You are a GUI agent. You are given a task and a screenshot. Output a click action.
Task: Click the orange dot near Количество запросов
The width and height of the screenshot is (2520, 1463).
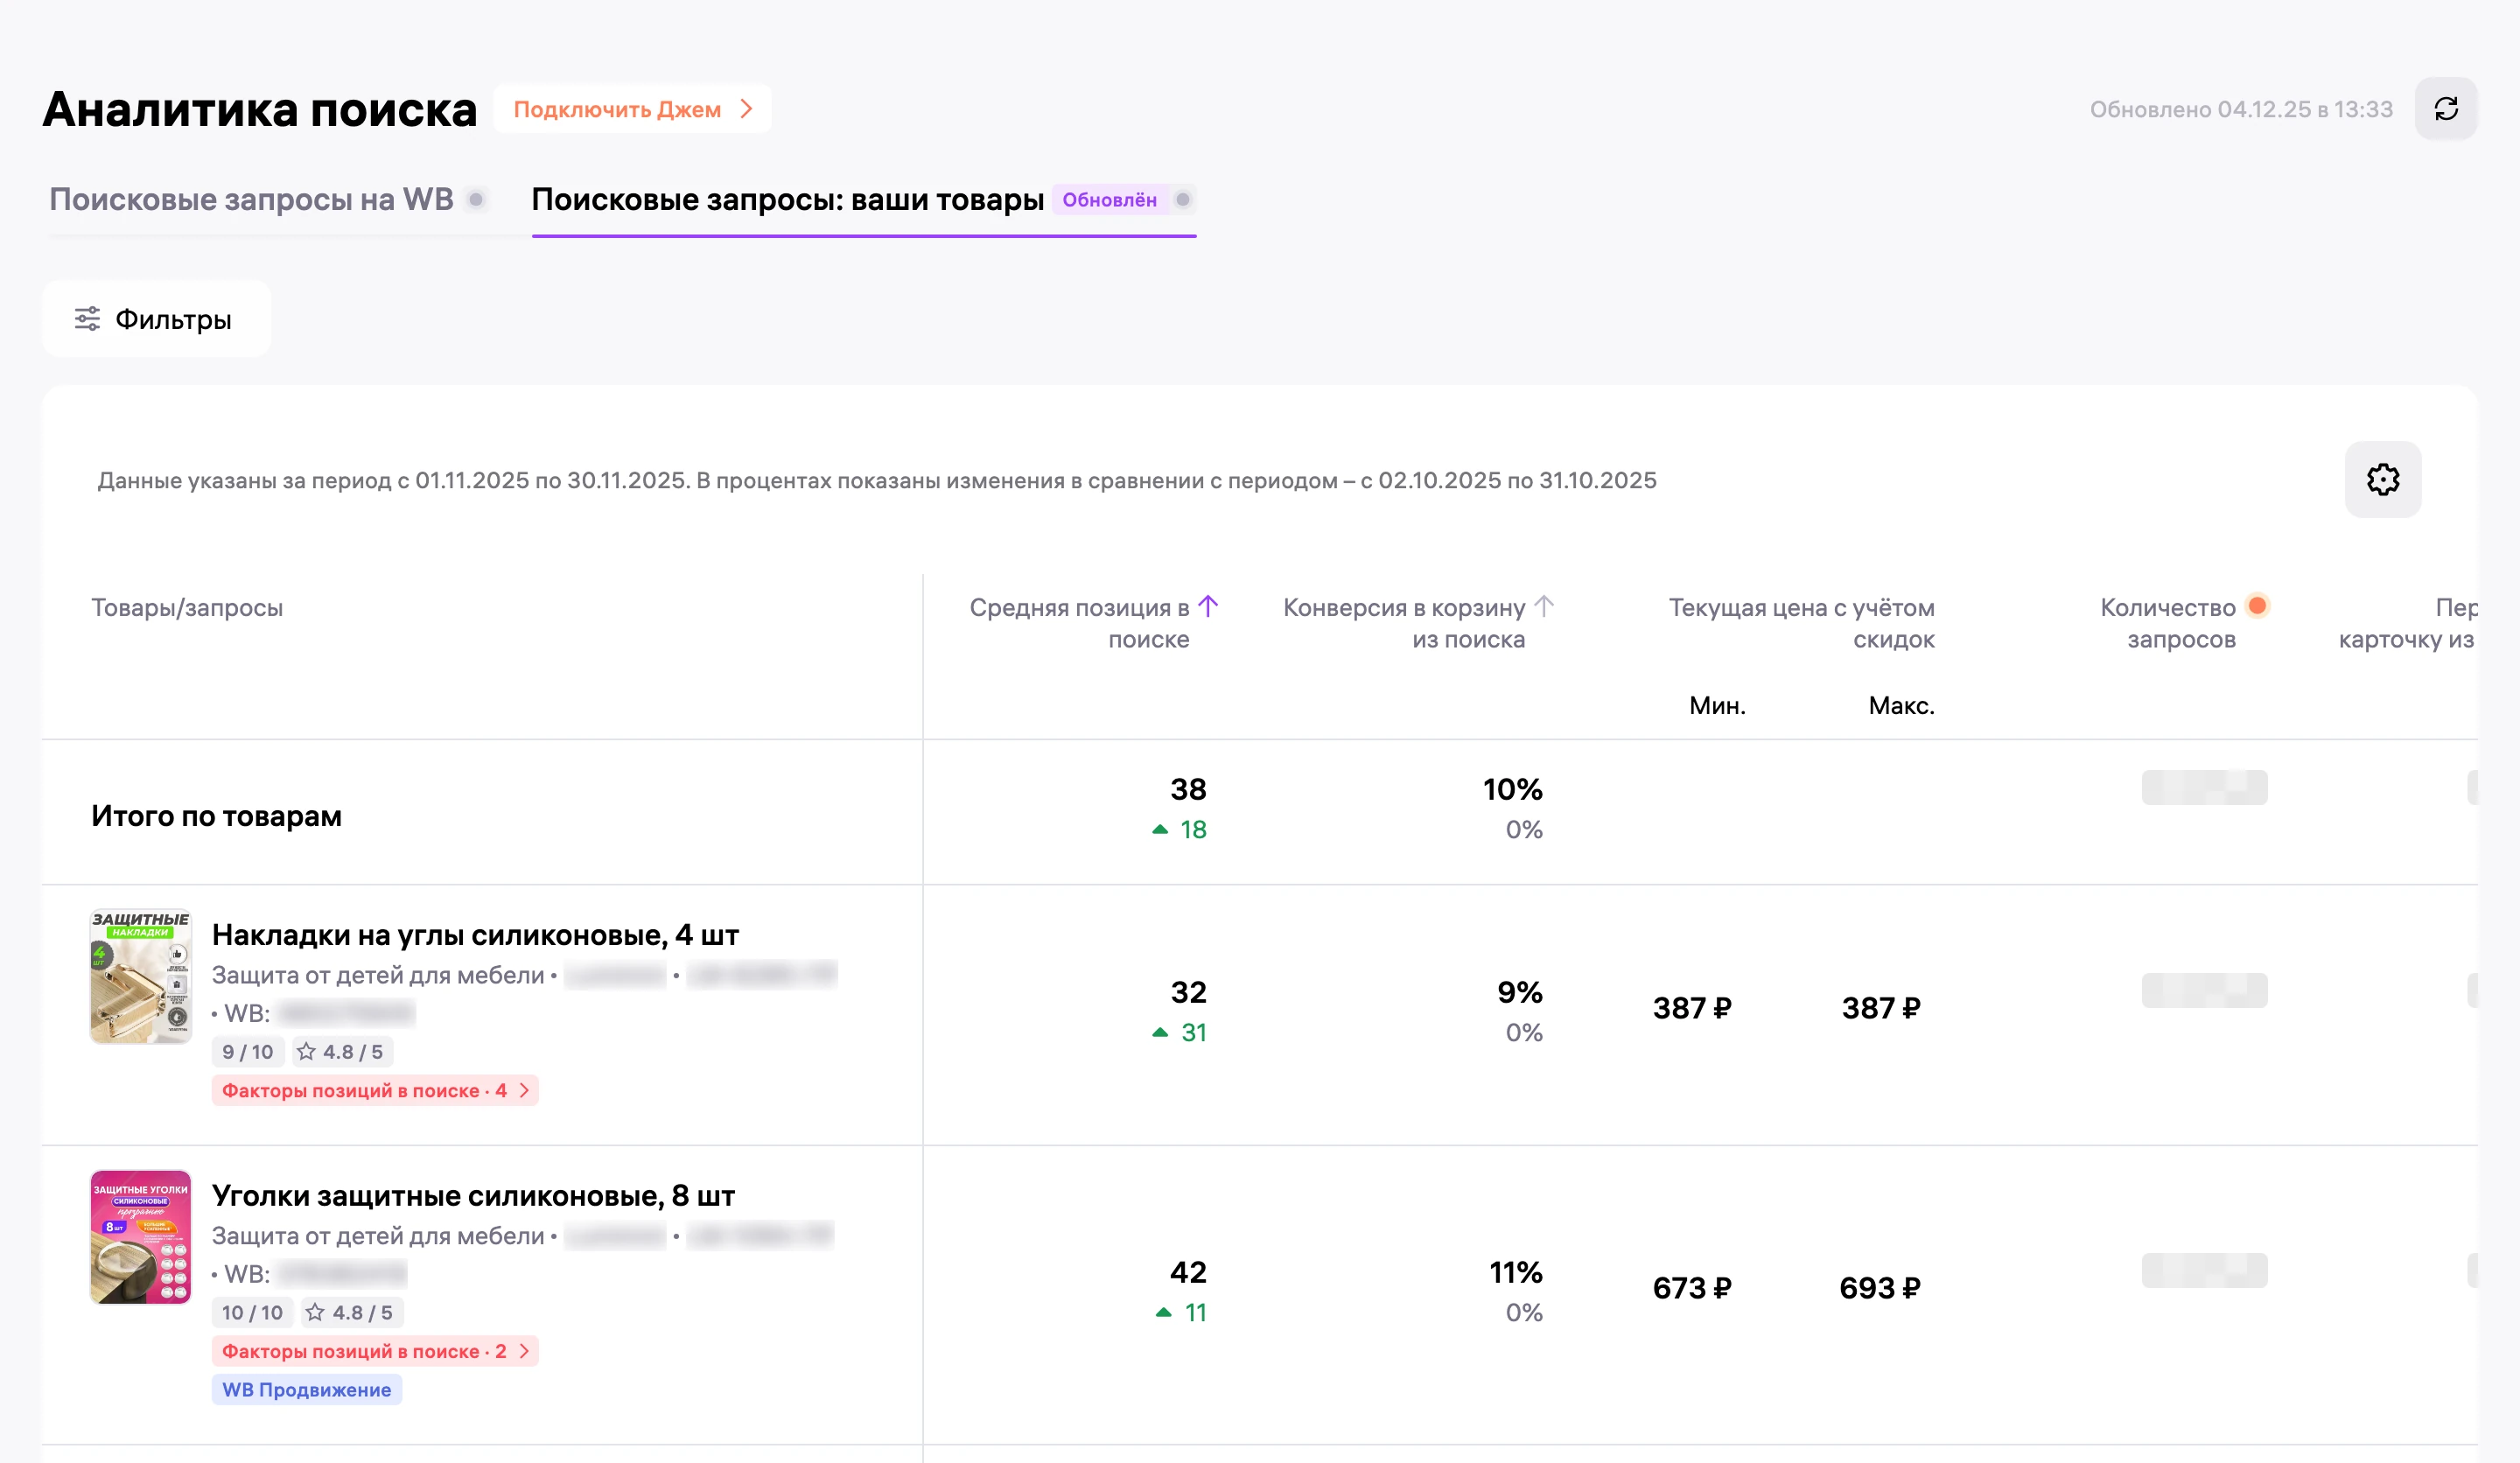click(2257, 606)
